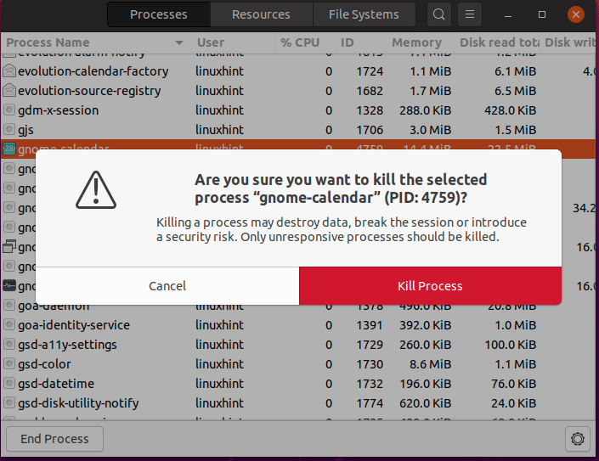The width and height of the screenshot is (599, 461).
Task: Open the hamburger menu
Action: (470, 14)
